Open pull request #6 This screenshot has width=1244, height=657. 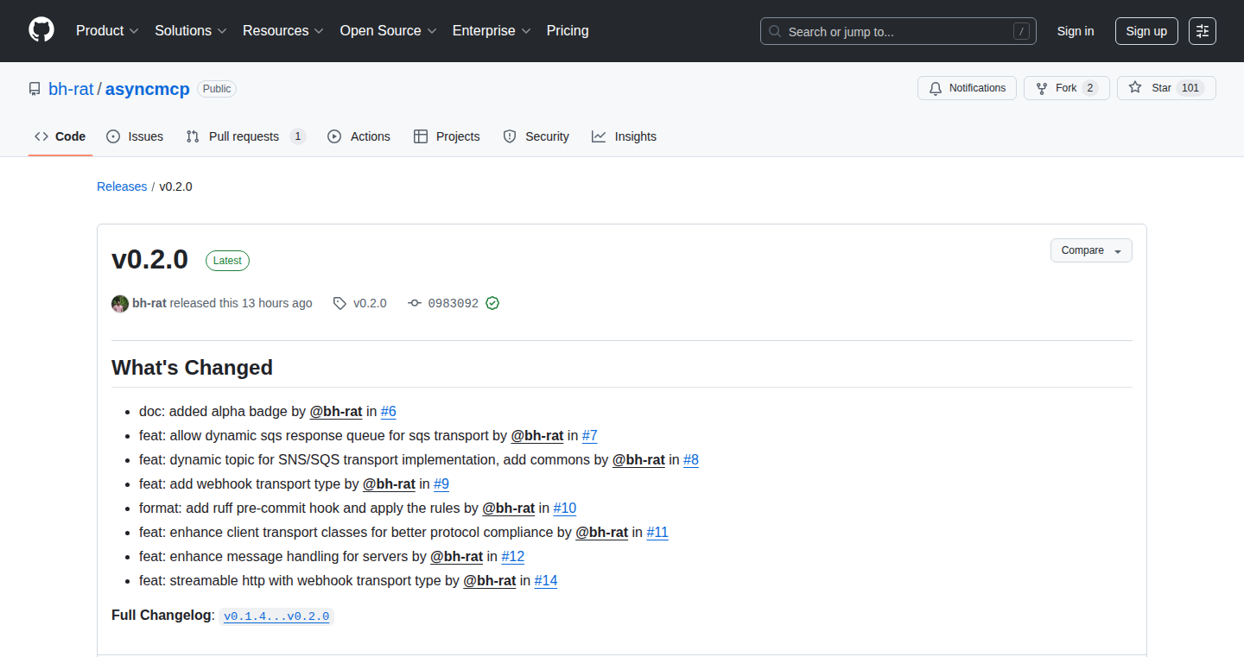(x=389, y=411)
